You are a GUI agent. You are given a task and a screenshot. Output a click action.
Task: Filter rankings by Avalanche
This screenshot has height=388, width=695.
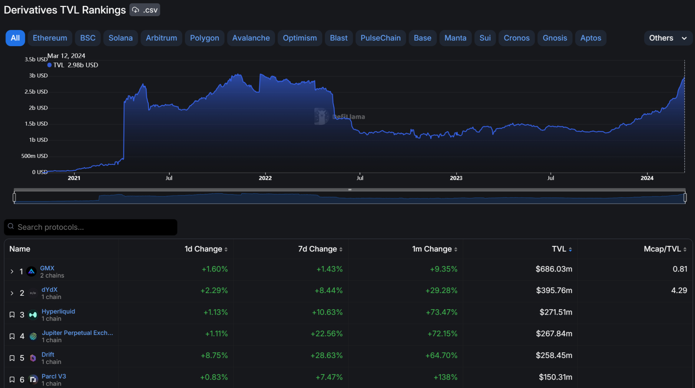[251, 38]
